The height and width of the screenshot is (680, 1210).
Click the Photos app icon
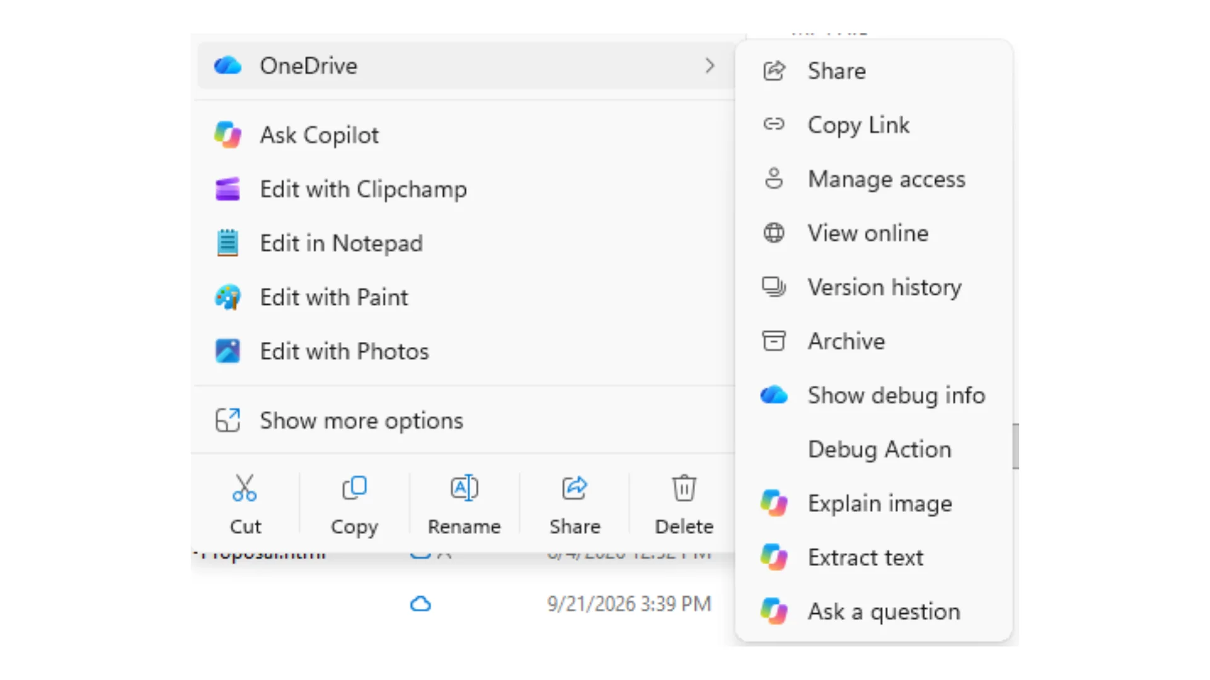228,351
